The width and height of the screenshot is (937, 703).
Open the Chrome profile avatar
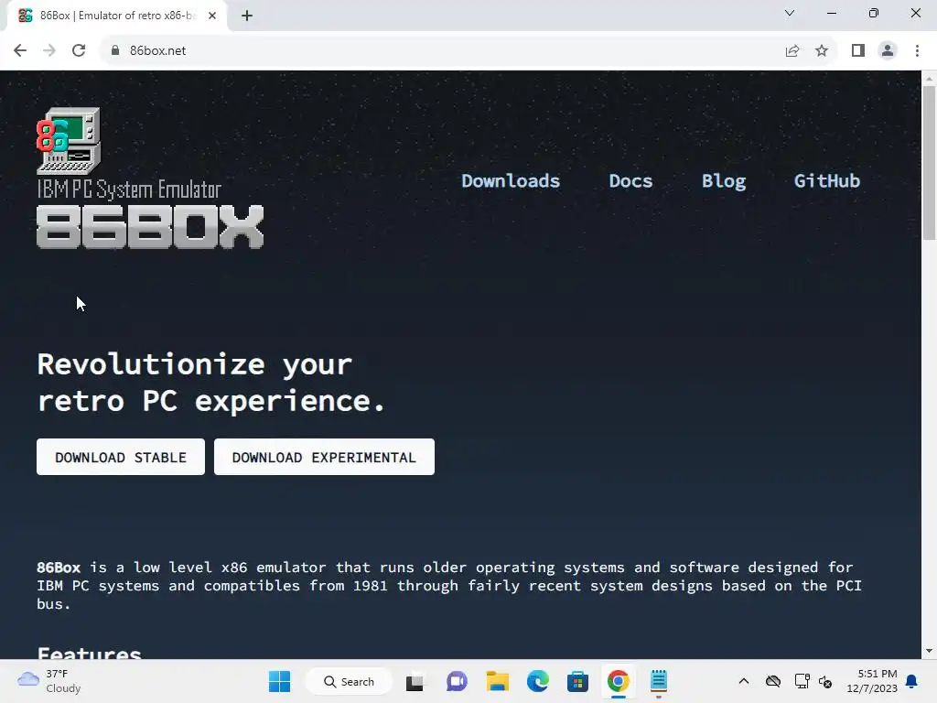click(x=888, y=51)
